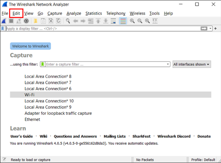The image size is (221, 163).
Task: Open the View menu
Action: tap(29, 13)
